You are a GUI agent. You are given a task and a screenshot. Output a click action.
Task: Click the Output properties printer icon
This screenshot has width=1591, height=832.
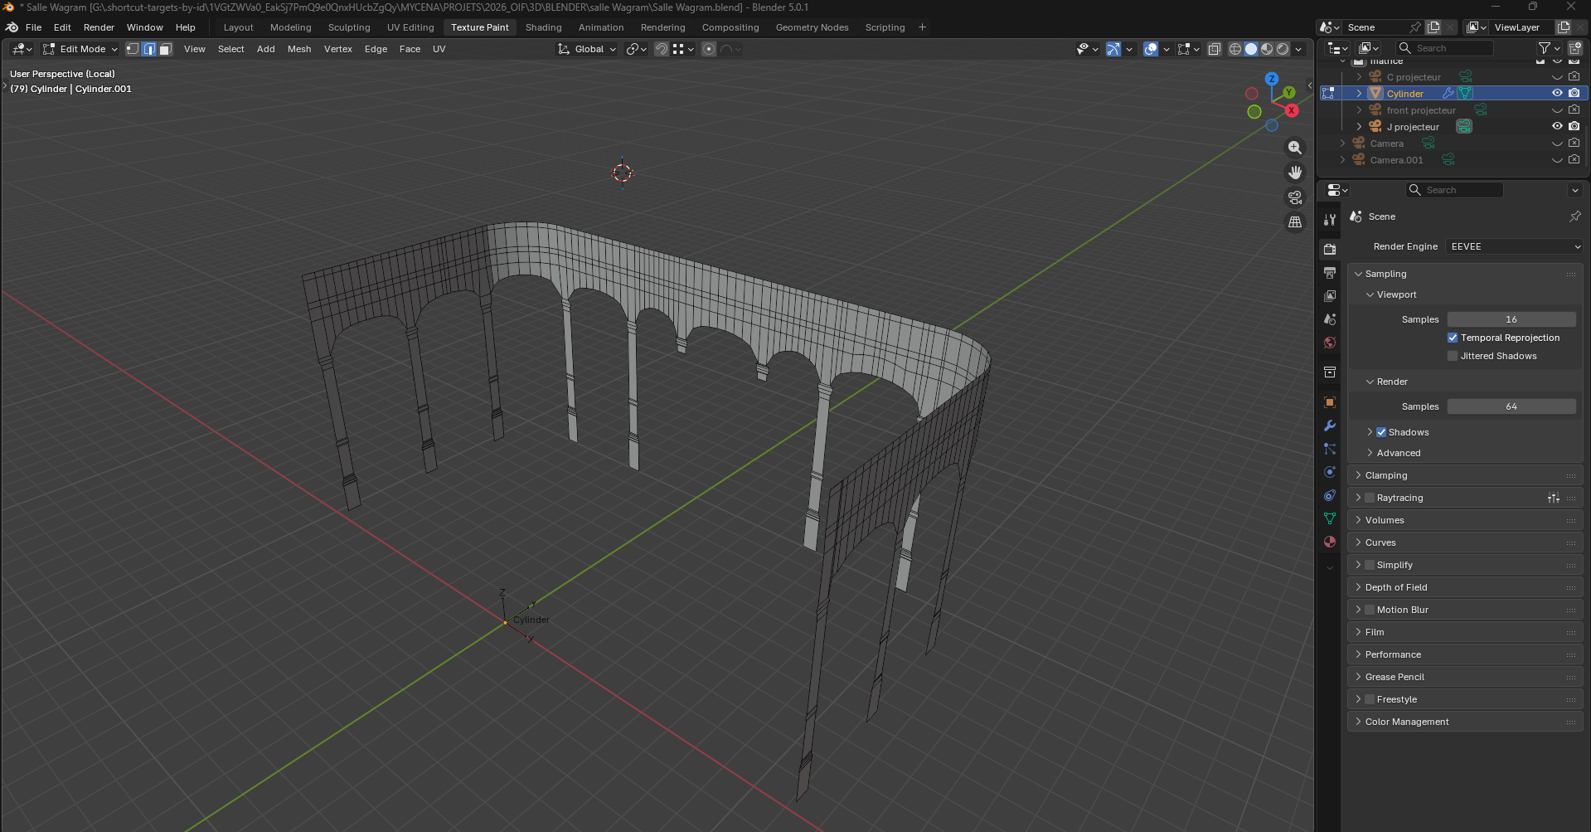click(1330, 273)
